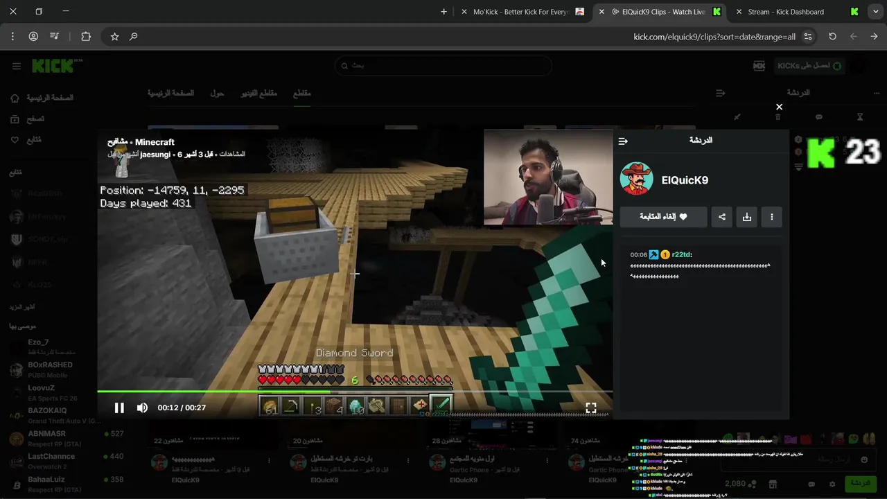Click the get KICKs button in header
The height and width of the screenshot is (499, 887).
tap(809, 66)
